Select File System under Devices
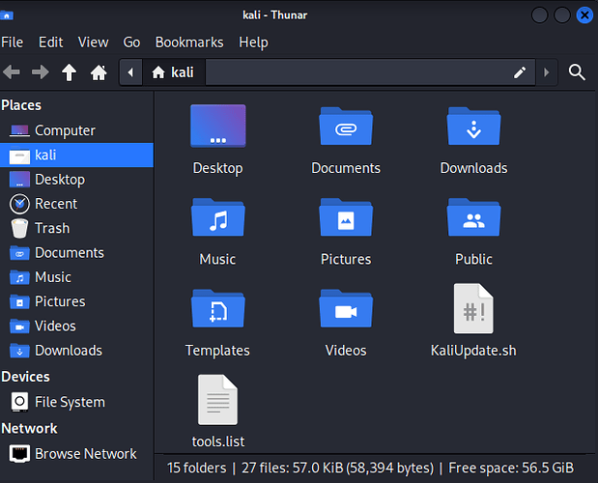 (x=76, y=402)
